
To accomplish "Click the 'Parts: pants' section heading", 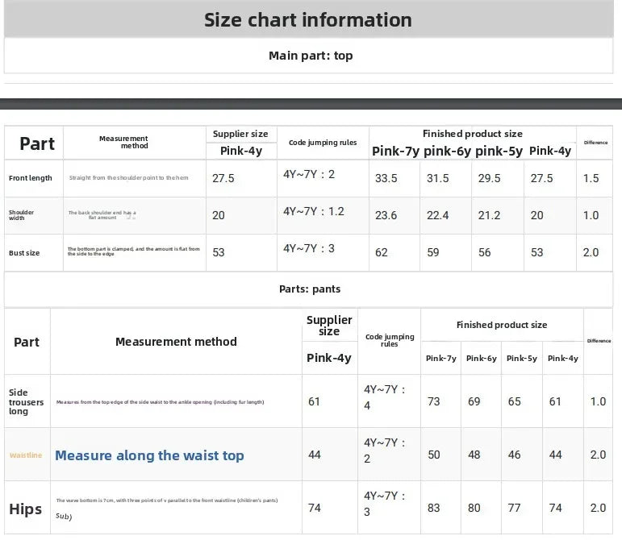I will pos(310,289).
